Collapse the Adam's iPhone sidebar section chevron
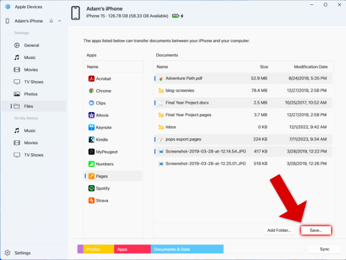346x260 pixels. (x=60, y=21)
